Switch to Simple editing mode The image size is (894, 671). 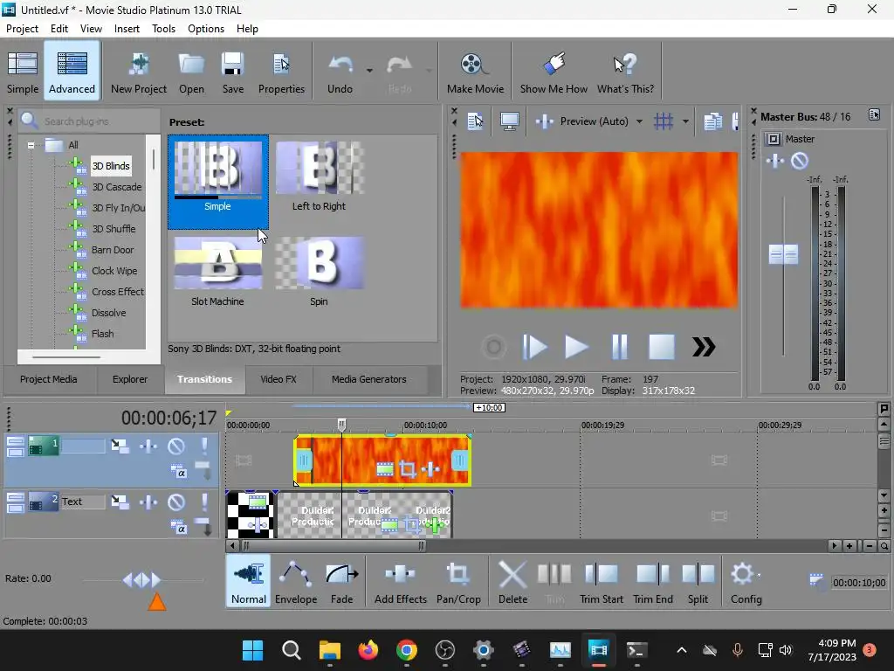[x=23, y=72]
